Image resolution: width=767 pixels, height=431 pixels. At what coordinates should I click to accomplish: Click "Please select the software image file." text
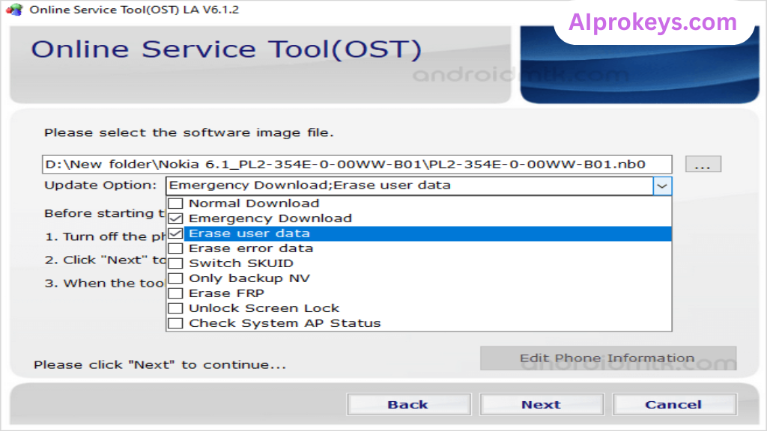(x=189, y=133)
